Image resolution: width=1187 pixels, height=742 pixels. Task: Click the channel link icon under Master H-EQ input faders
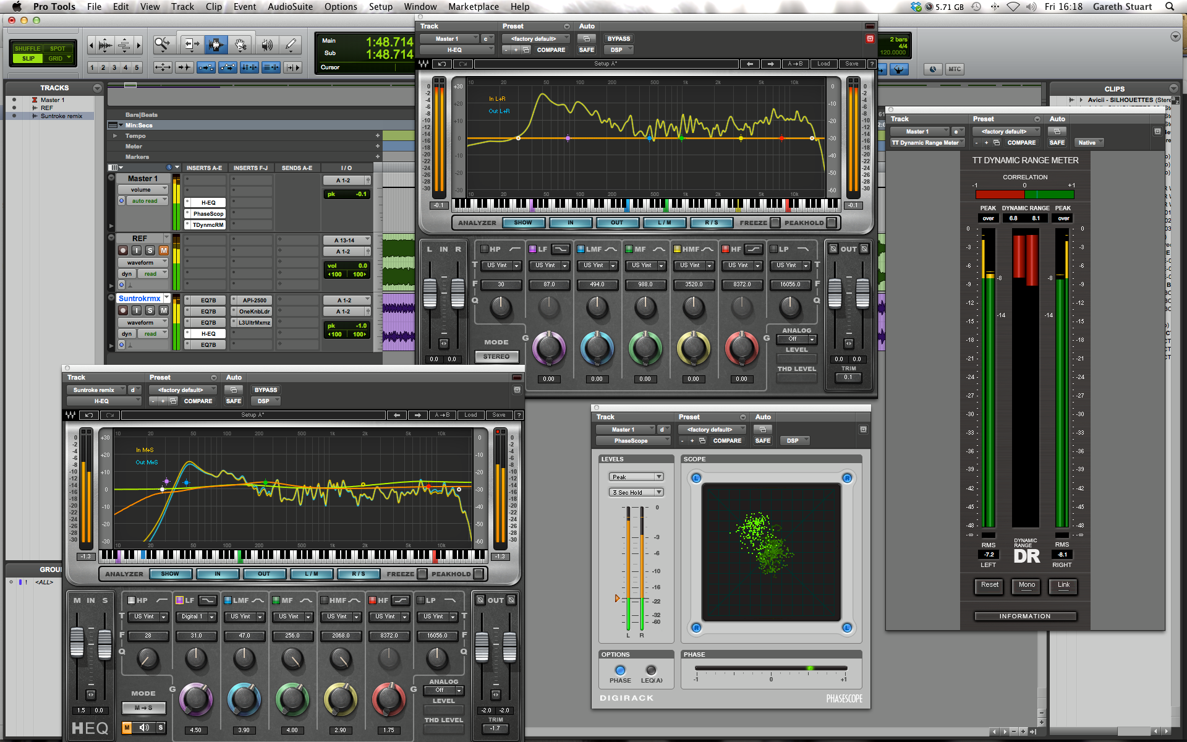point(443,343)
